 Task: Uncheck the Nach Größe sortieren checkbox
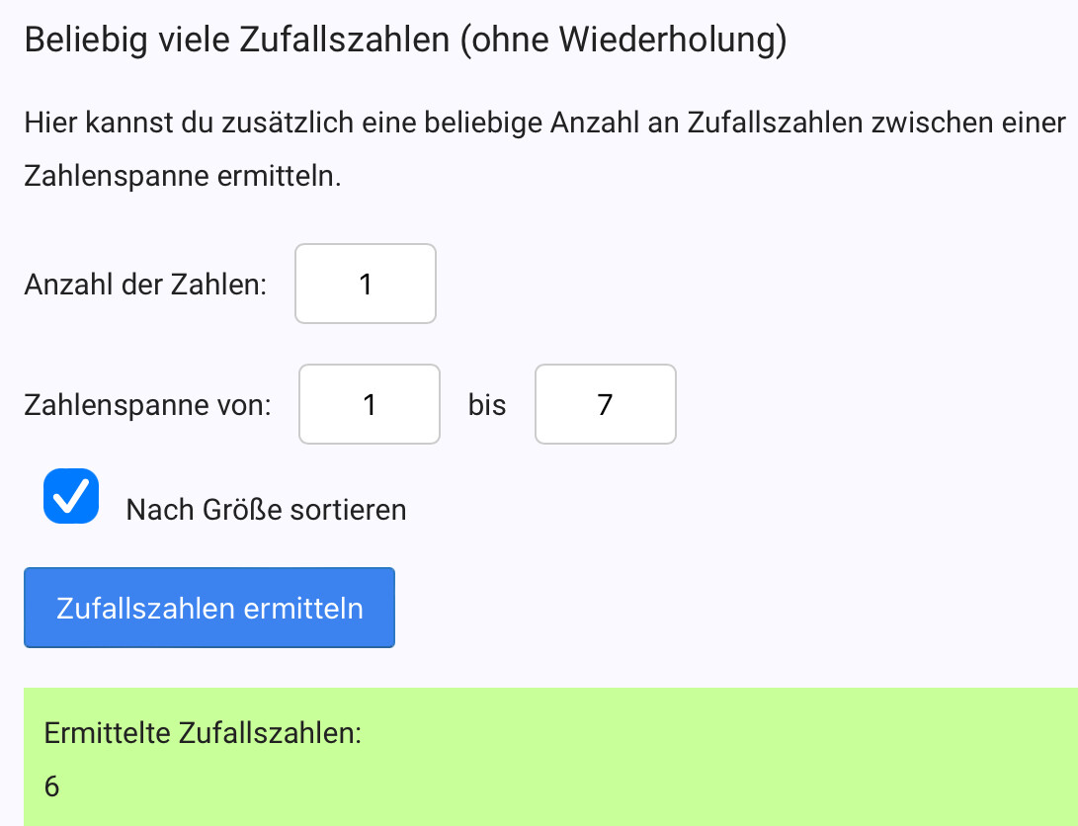[x=71, y=496]
